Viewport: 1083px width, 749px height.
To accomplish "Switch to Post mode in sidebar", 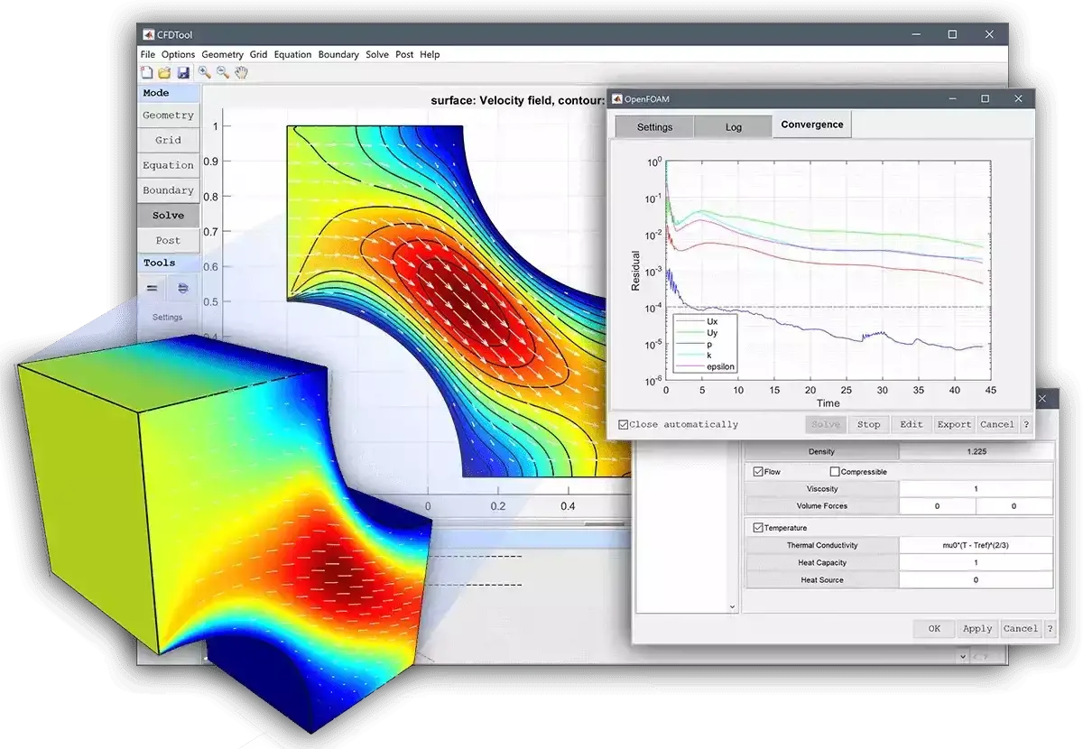I will point(168,241).
